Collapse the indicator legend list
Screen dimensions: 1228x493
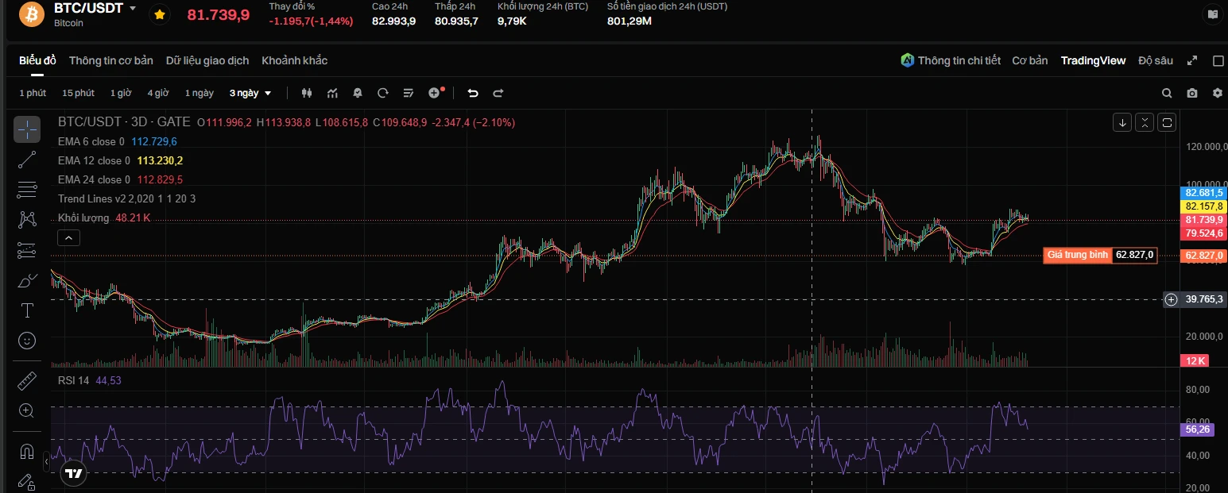pos(68,237)
